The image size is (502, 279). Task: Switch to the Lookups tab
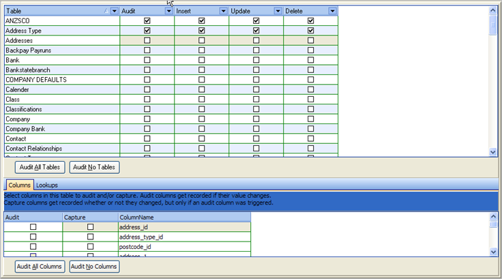pos(47,185)
